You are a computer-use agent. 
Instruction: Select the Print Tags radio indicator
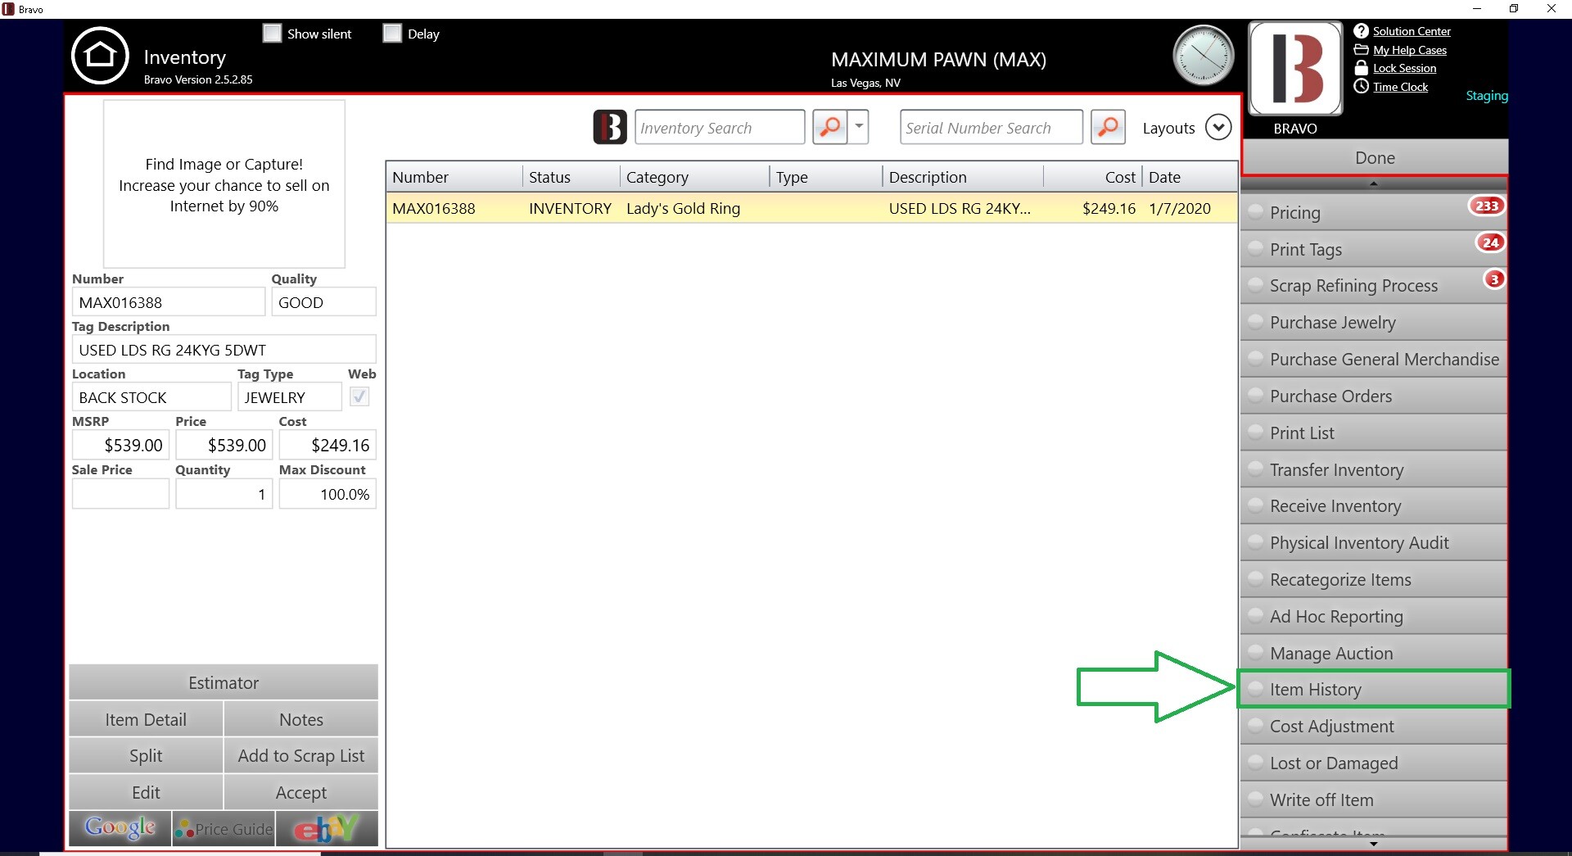pos(1255,249)
